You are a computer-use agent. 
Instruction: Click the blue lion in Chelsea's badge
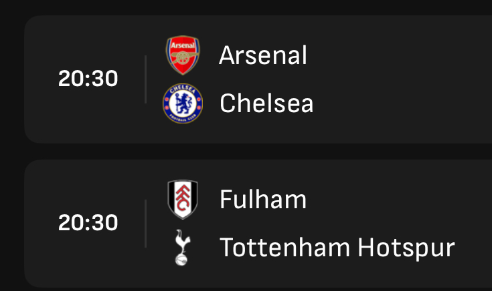tap(183, 103)
